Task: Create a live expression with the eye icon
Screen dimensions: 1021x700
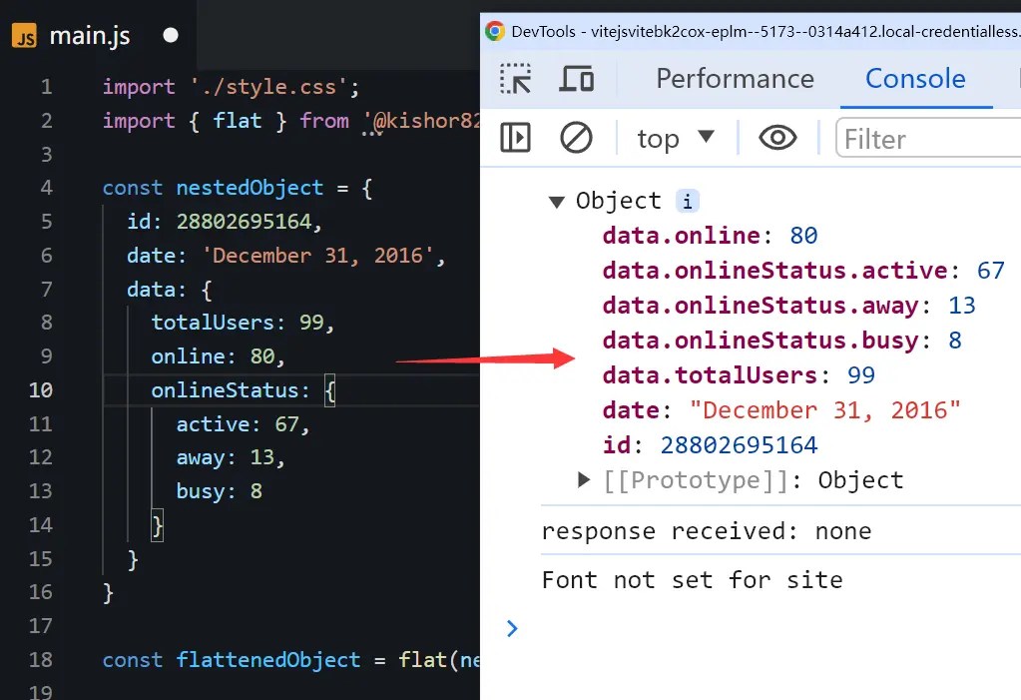Action: tap(777, 138)
